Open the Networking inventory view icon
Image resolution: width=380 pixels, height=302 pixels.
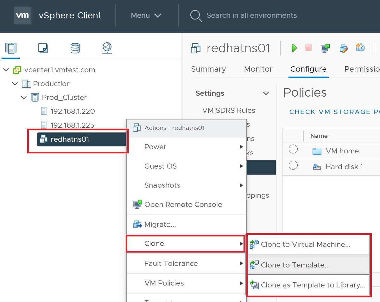(107, 48)
